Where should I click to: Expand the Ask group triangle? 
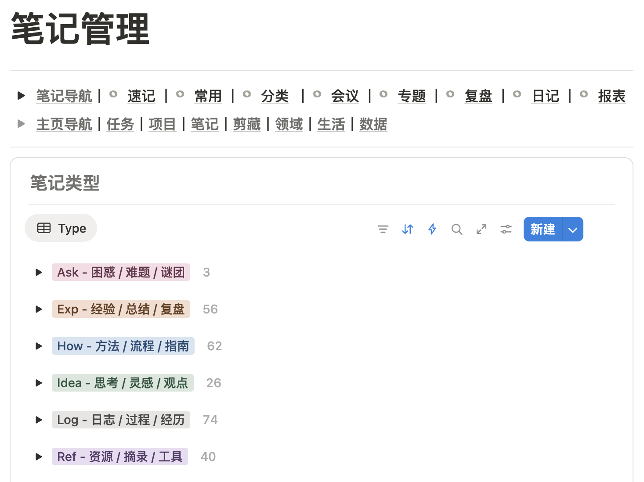pyautogui.click(x=39, y=272)
